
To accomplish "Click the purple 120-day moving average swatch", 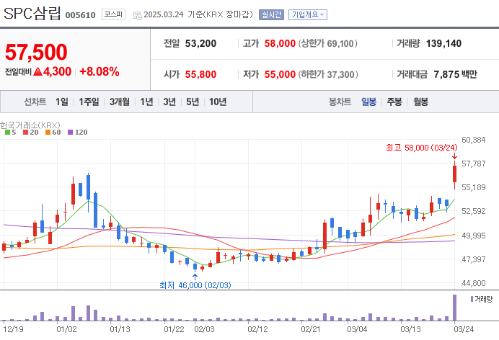I will point(71,133).
